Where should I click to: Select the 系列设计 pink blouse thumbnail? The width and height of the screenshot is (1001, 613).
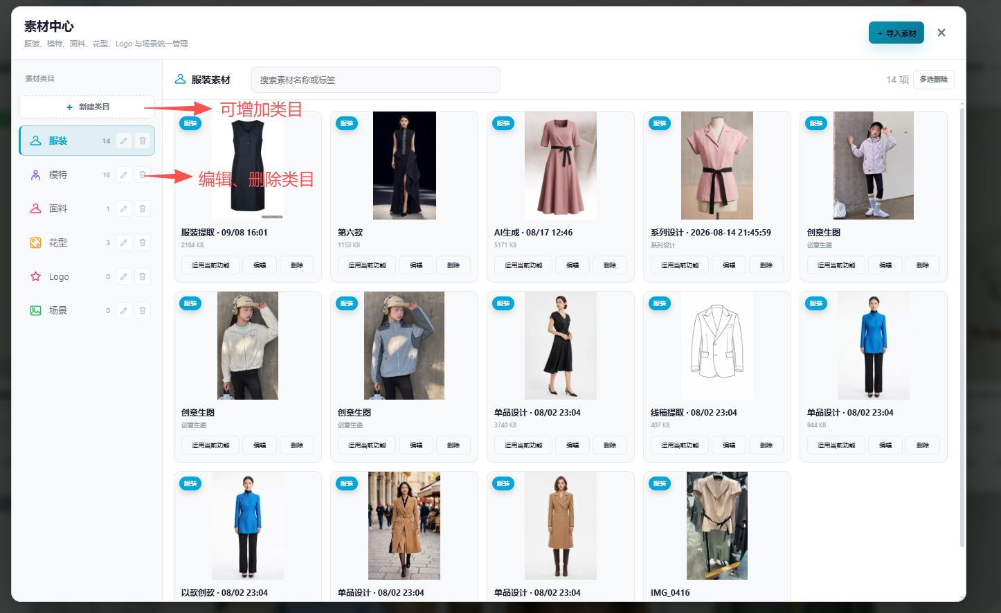[x=717, y=166]
